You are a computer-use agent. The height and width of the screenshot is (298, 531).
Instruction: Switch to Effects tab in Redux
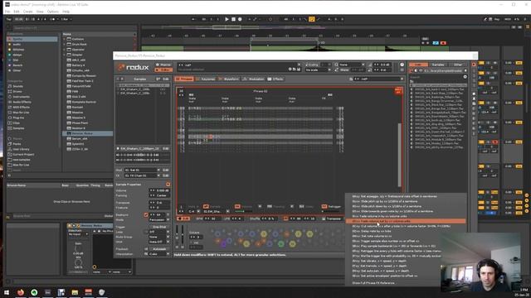[275, 79]
